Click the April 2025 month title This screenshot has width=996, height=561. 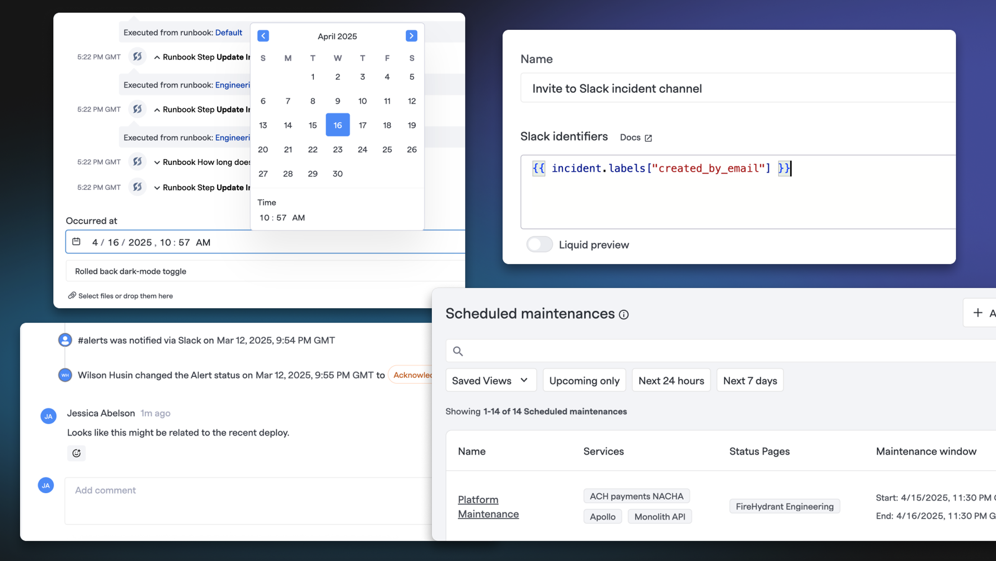(337, 36)
